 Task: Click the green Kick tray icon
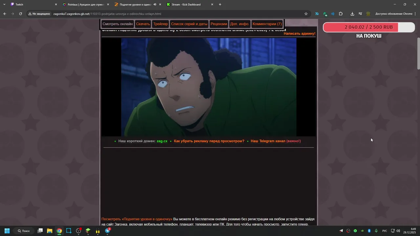pyautogui.click(x=355, y=231)
